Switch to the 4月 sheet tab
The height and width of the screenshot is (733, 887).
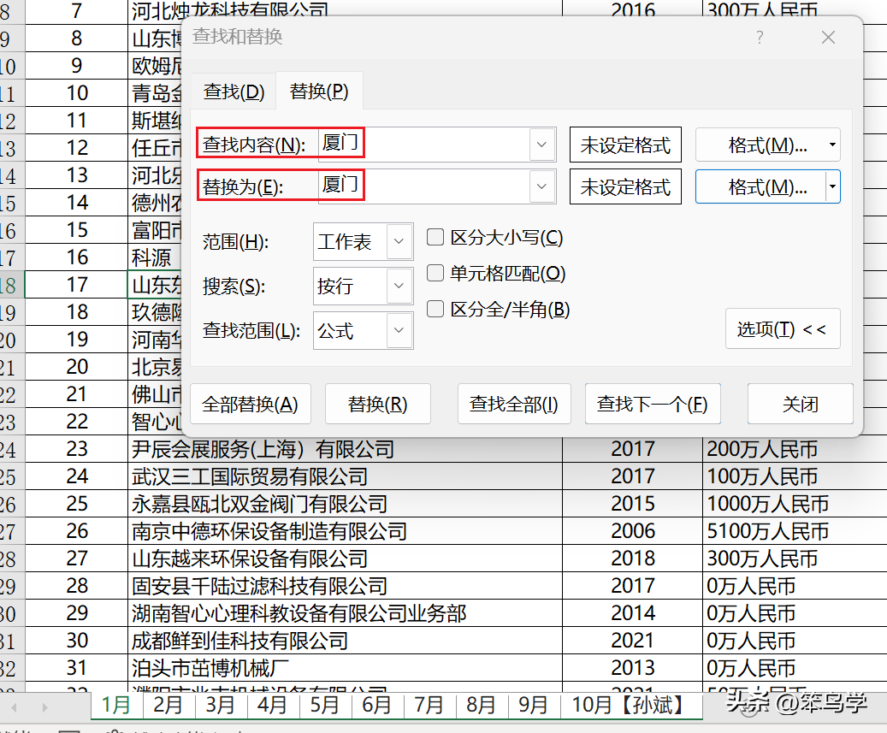[x=272, y=706]
